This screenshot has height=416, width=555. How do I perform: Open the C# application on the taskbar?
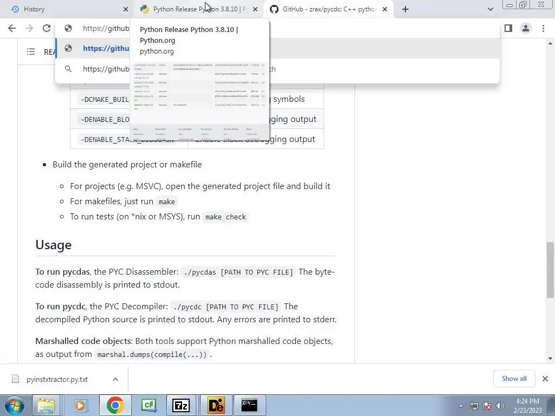point(149,405)
